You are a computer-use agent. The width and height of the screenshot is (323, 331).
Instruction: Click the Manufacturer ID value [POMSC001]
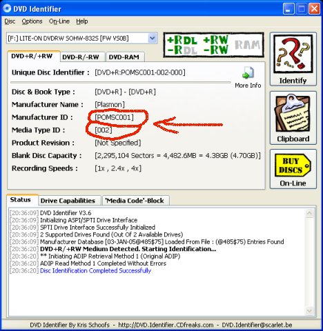pos(115,117)
